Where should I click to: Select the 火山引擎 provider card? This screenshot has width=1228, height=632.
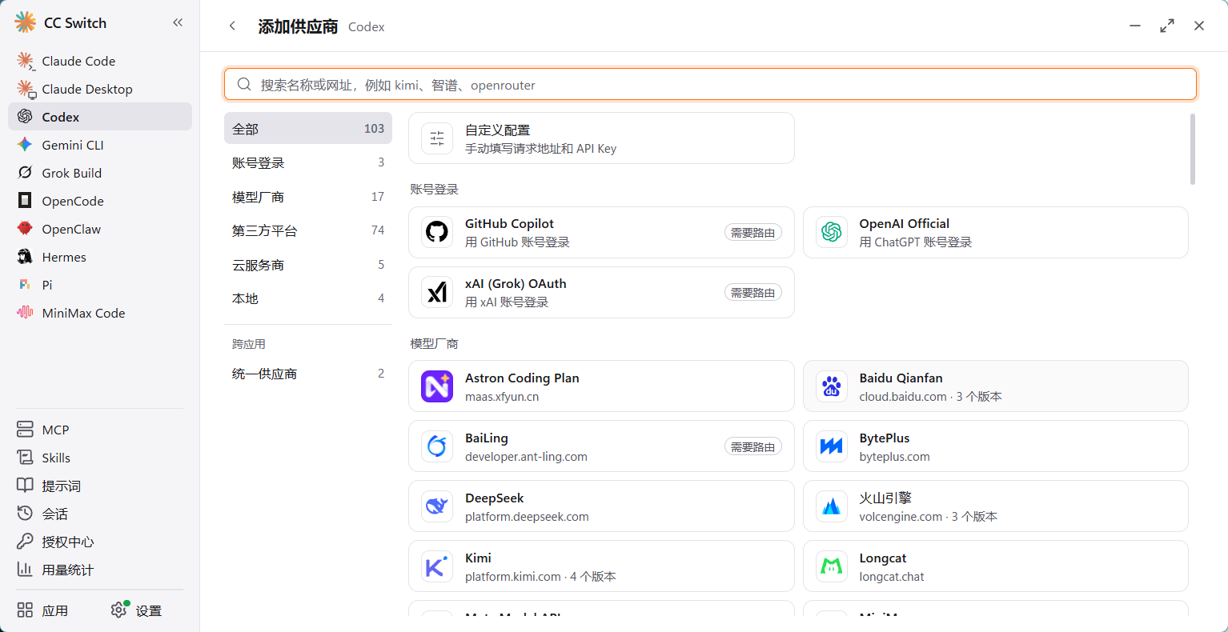click(996, 506)
